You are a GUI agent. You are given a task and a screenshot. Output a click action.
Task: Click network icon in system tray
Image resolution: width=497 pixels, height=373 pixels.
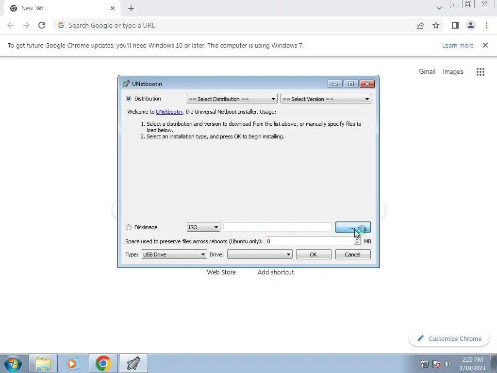click(x=424, y=364)
